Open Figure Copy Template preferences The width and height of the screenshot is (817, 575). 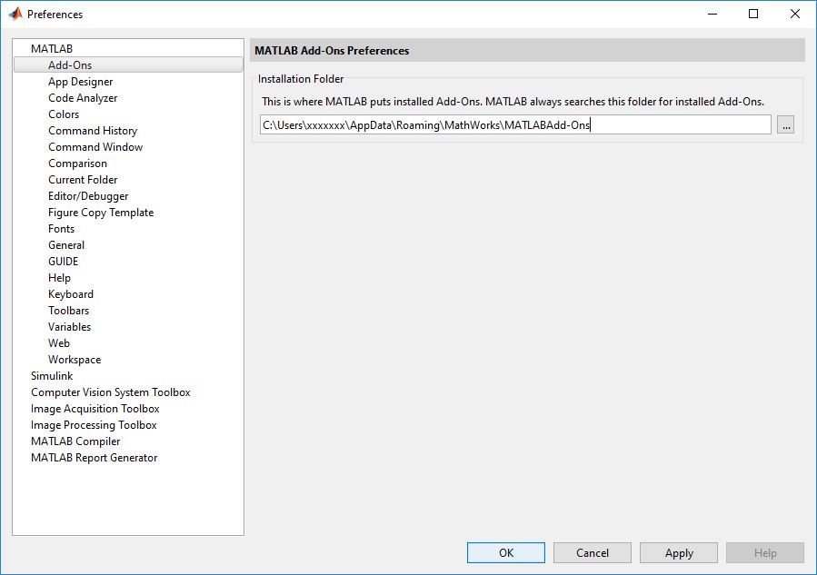point(101,213)
